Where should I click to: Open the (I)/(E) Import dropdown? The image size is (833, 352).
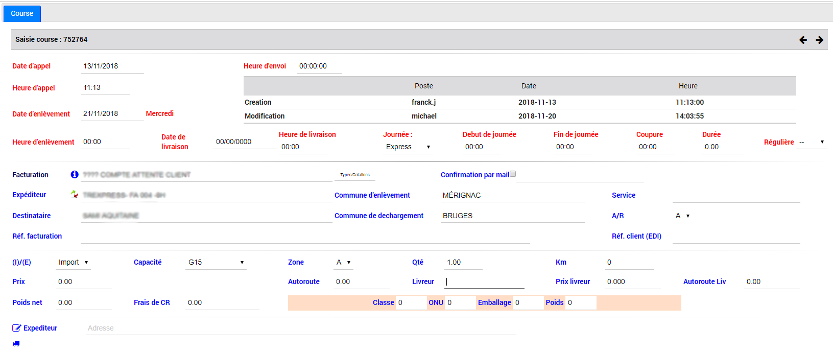pos(73,262)
